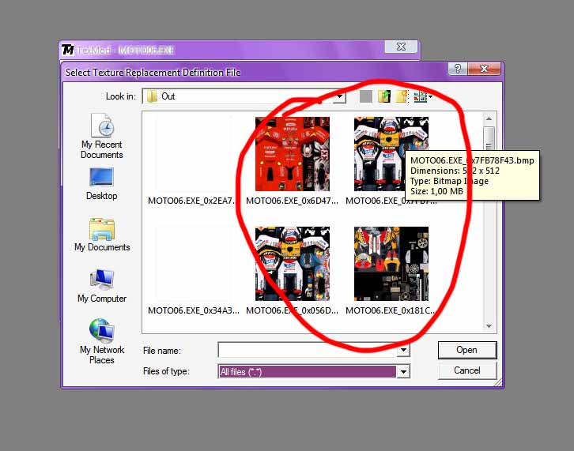The image size is (574, 451).
Task: Click file label MOTO06.EXE_0x2EA7.
Action: click(x=191, y=201)
